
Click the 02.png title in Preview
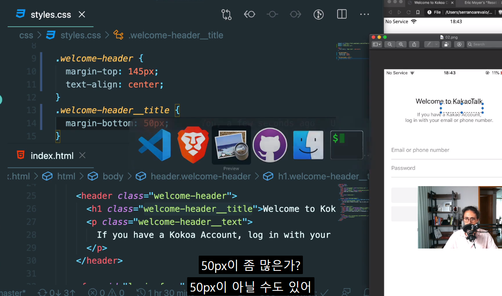(x=451, y=37)
